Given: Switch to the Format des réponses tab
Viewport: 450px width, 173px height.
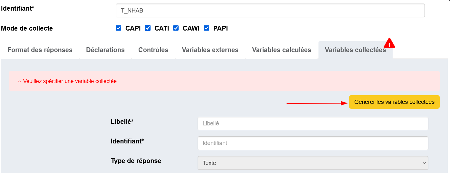Looking at the screenshot, I should click(40, 50).
